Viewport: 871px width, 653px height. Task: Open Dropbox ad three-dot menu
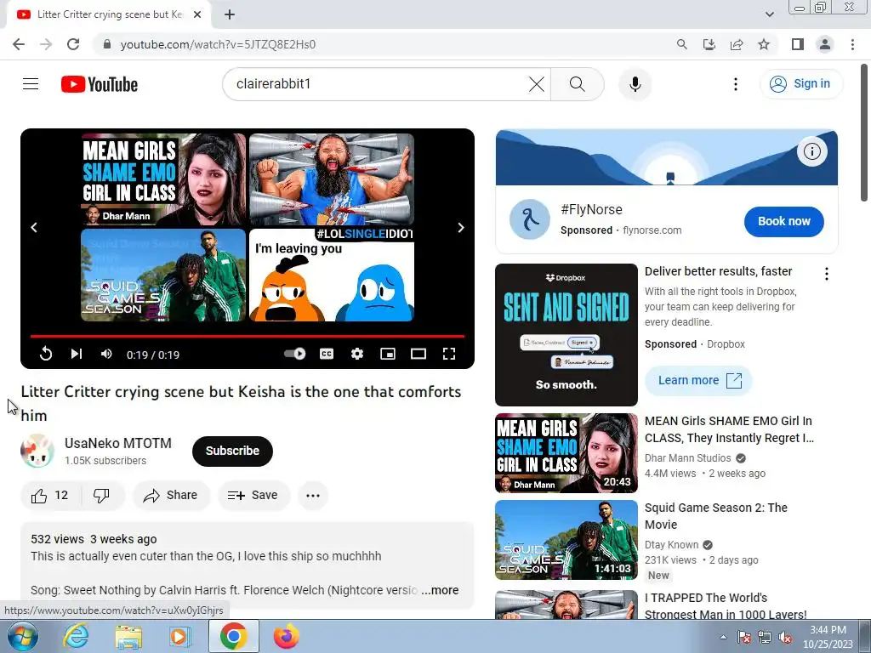tap(826, 273)
